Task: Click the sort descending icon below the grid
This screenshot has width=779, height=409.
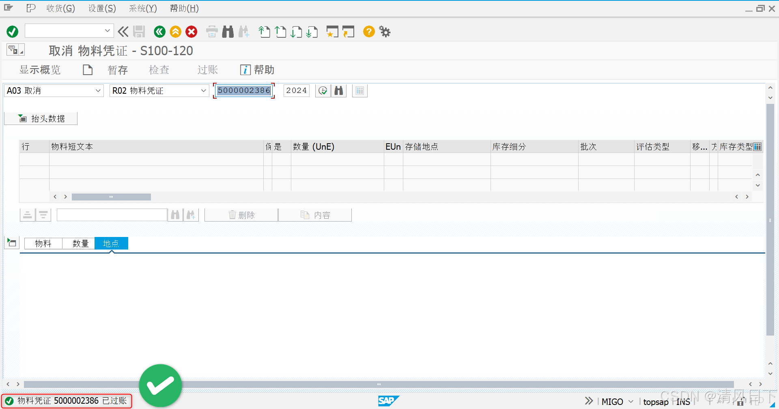Action: (43, 214)
